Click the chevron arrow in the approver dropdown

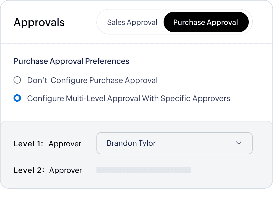[x=239, y=143]
